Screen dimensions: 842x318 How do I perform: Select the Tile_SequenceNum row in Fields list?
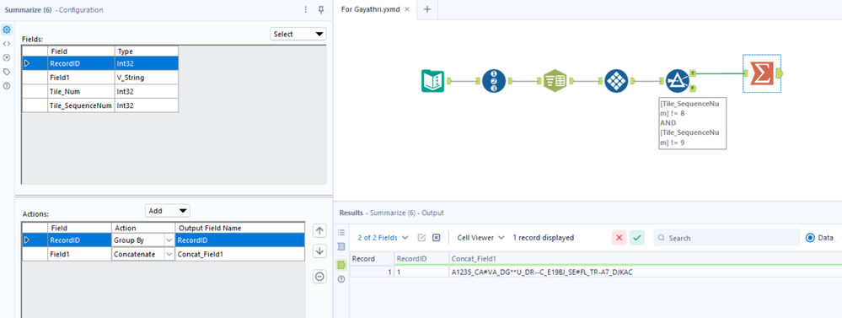tap(100, 105)
